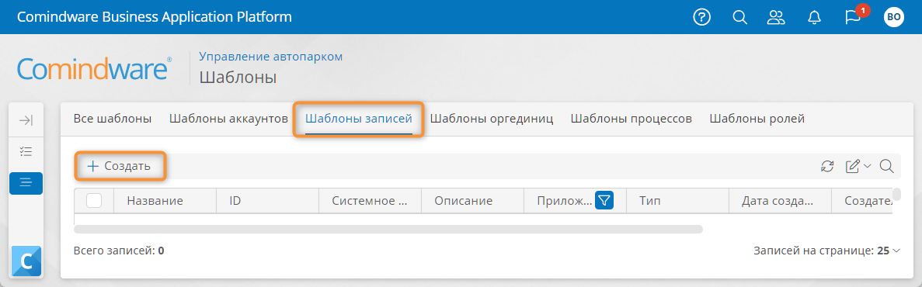Open conversations icon with red badge
Viewport: 922px width, 287px height.
(x=854, y=16)
